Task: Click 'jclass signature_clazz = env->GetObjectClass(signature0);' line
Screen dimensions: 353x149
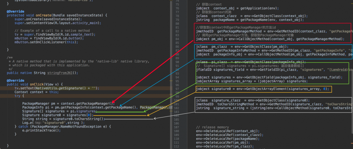Action: (x=253, y=100)
